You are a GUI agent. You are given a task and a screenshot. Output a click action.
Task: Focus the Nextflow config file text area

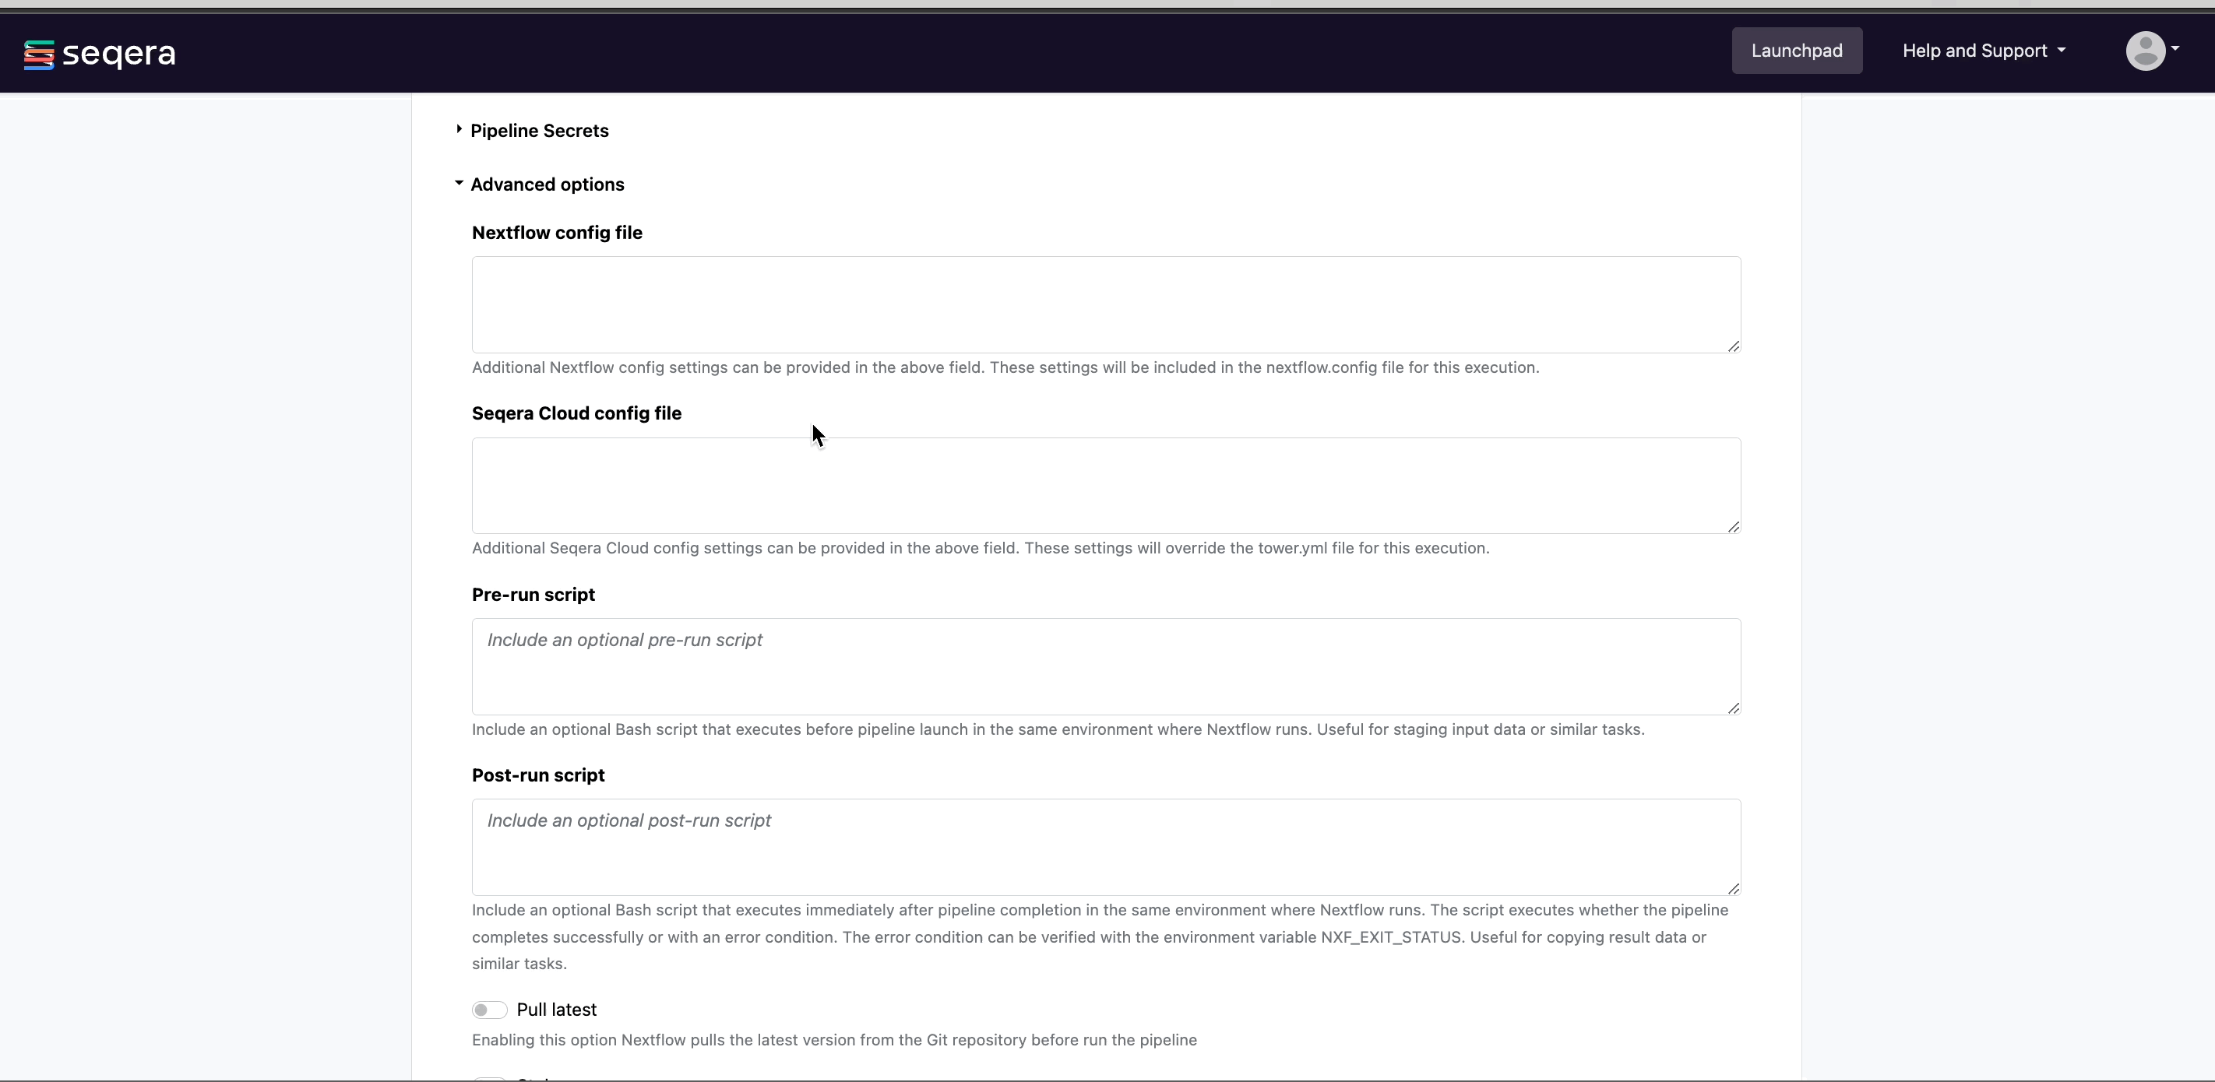pyautogui.click(x=1106, y=304)
